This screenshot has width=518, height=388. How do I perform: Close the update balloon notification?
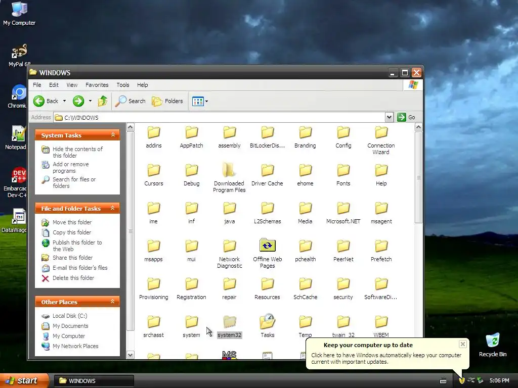(x=462, y=344)
